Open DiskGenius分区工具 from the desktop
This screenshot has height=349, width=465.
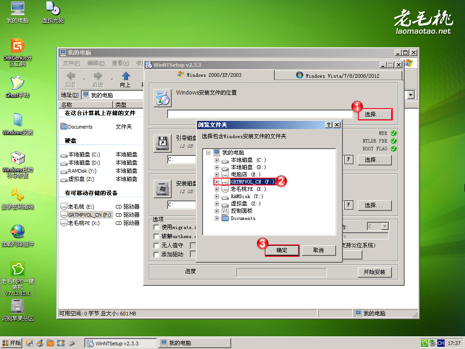click(x=18, y=52)
